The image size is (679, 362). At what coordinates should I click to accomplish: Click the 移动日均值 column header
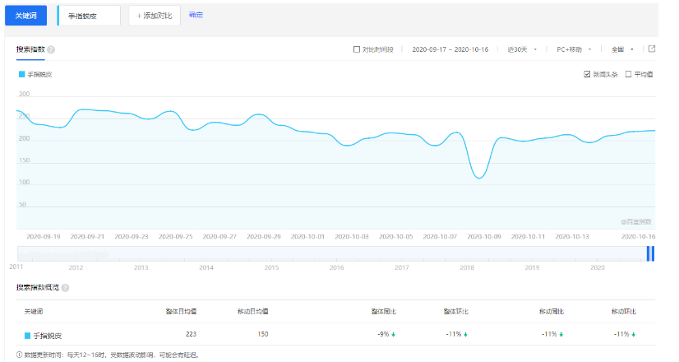pos(253,311)
